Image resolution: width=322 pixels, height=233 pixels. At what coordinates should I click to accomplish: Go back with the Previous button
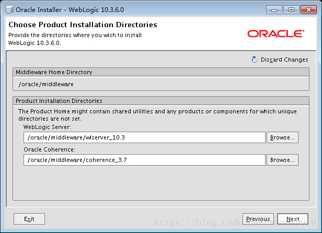pos(258,219)
